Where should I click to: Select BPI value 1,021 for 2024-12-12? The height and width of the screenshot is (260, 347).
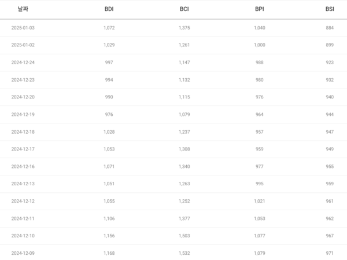tap(259, 202)
